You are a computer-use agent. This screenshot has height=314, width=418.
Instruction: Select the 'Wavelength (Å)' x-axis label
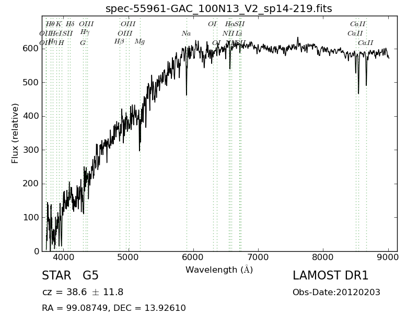[219, 270]
